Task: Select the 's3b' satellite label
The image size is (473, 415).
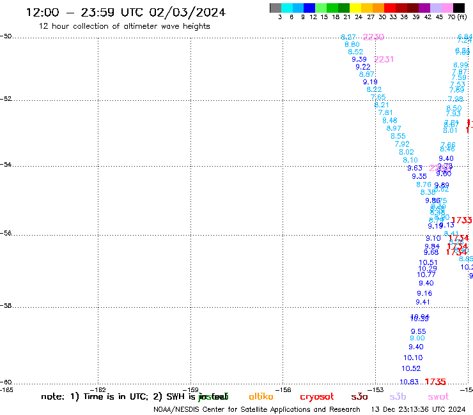Action: [x=398, y=396]
